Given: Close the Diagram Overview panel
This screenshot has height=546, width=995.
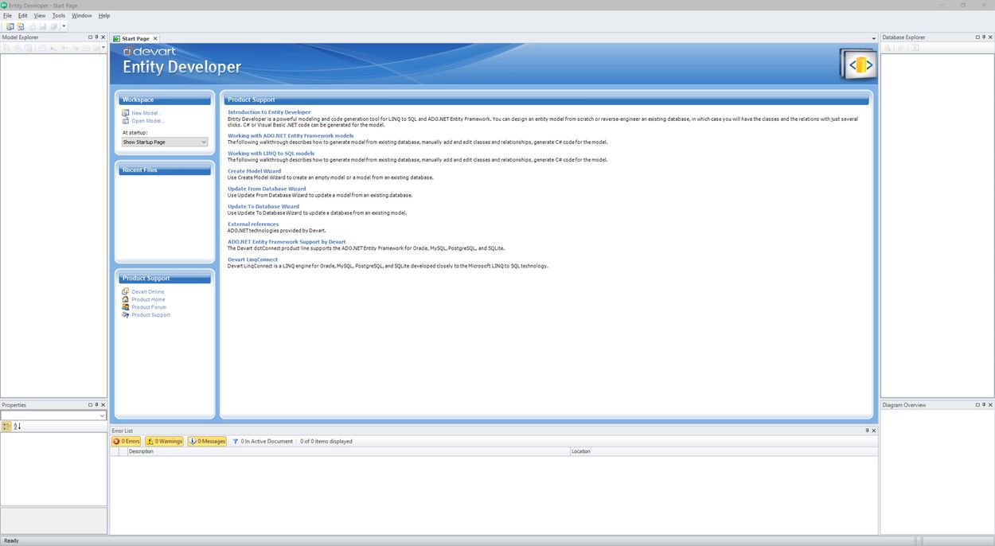Looking at the screenshot, I should (x=991, y=405).
